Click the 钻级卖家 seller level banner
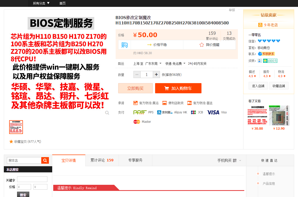The width and height of the screenshot is (298, 197). click(268, 15)
